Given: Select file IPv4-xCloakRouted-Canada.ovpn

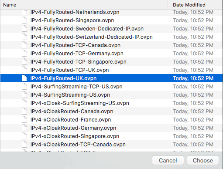Looking at the screenshot, I should coord(111,112).
